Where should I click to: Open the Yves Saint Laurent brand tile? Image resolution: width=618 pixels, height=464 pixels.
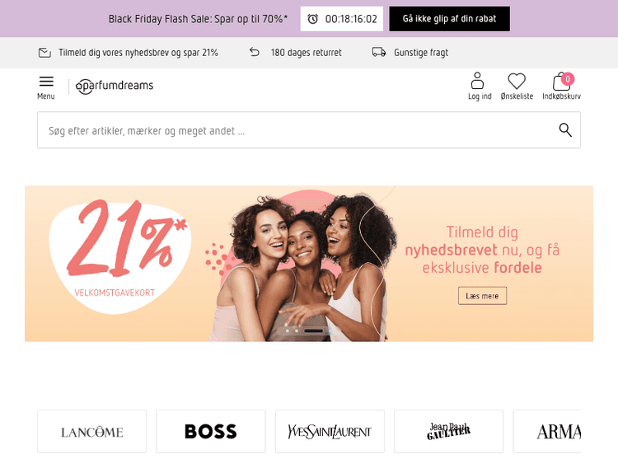pyautogui.click(x=330, y=431)
